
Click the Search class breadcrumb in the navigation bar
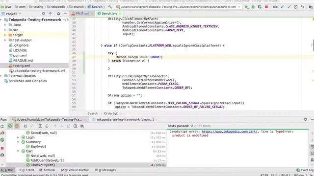click(95, 7)
